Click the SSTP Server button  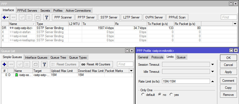109,17
